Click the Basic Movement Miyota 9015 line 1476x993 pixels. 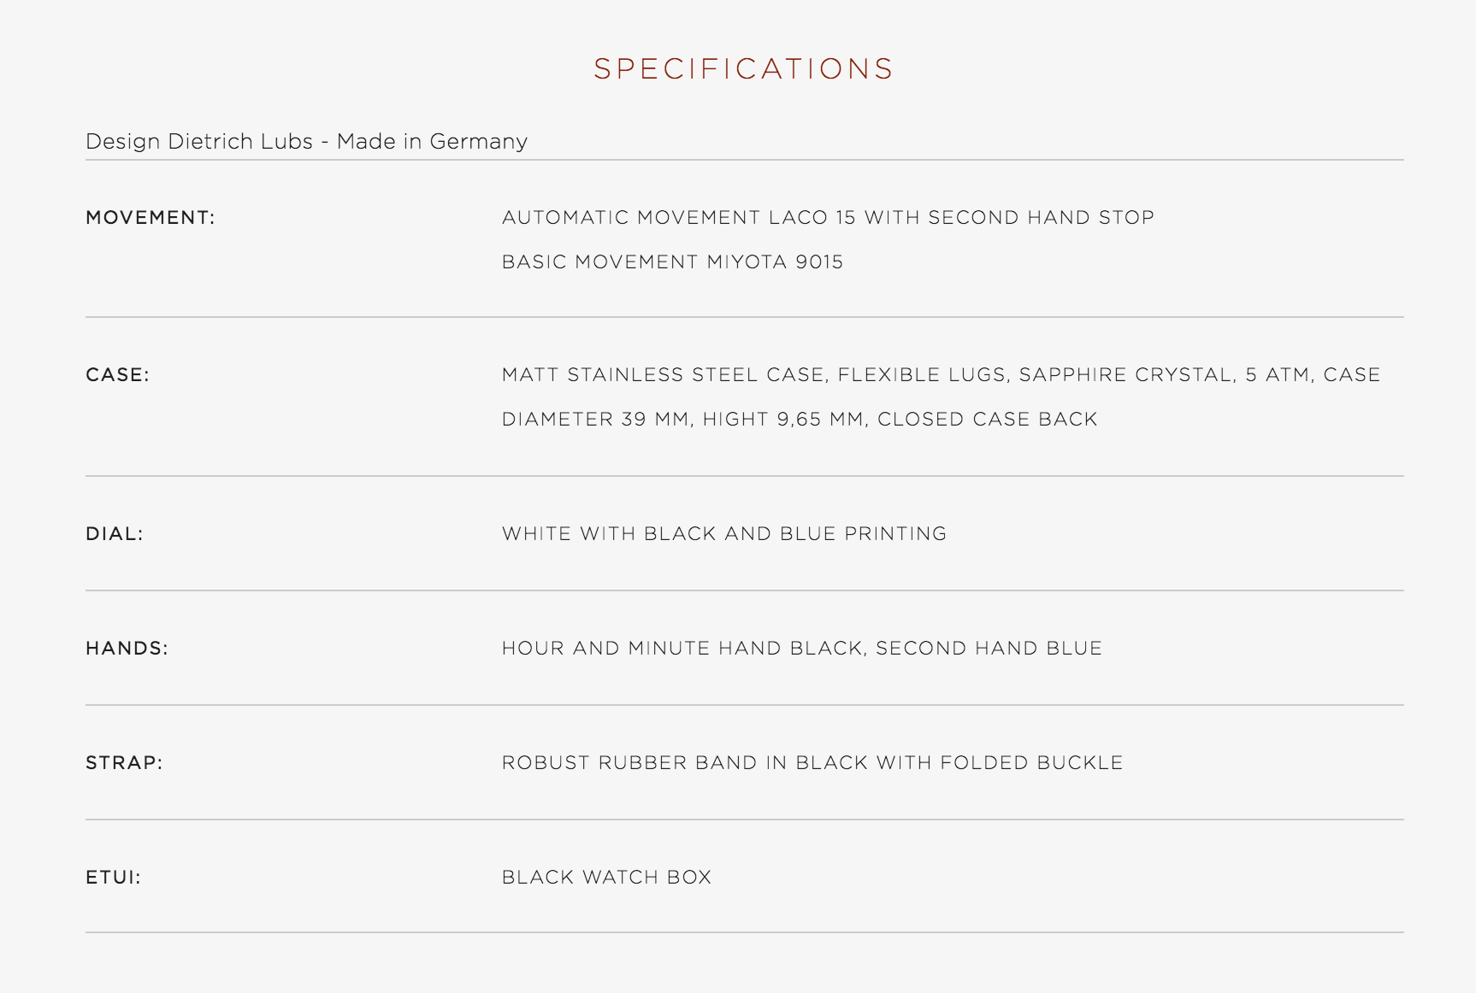pyautogui.click(x=672, y=262)
